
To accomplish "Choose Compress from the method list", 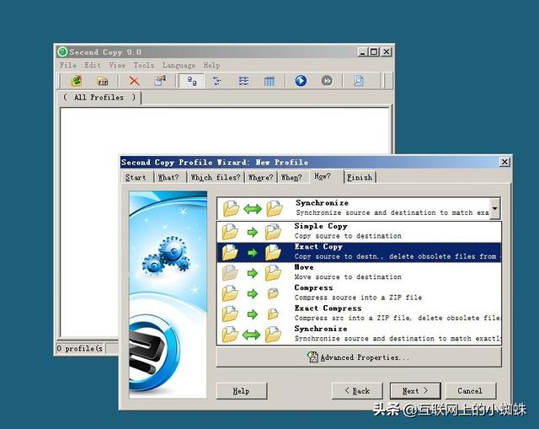I will click(x=359, y=292).
